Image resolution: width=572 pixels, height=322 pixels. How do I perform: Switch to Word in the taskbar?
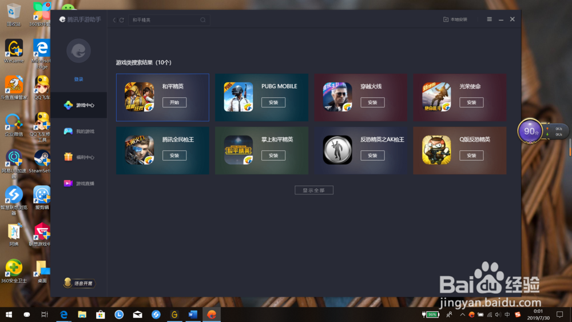(193, 315)
